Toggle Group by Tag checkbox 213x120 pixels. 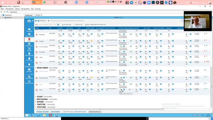click(x=63, y=25)
